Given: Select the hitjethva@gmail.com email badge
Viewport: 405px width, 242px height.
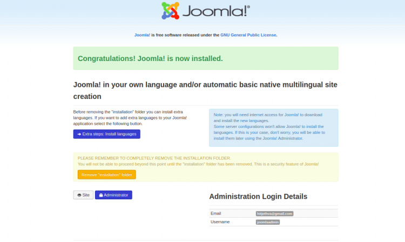Looking at the screenshot, I should click(x=274, y=213).
